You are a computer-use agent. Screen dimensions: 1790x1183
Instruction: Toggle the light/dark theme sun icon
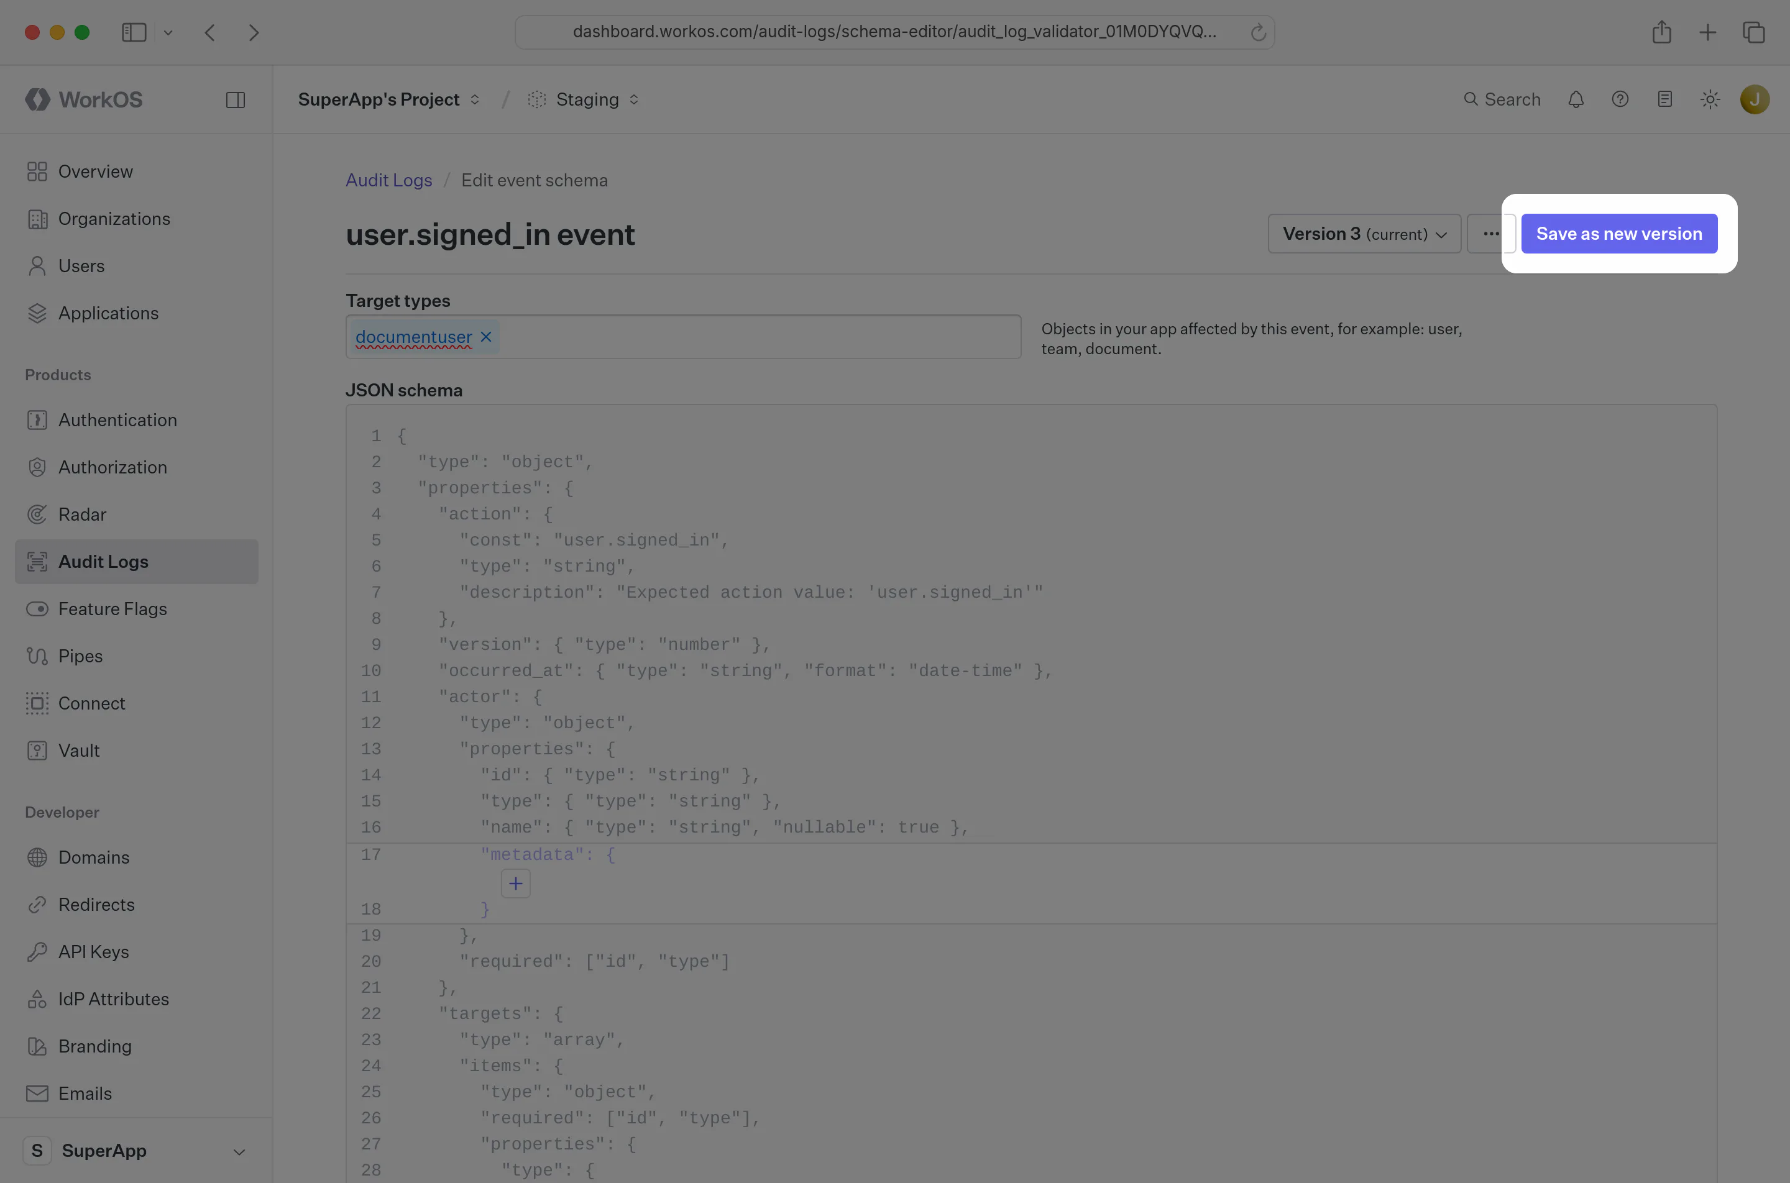(1710, 99)
